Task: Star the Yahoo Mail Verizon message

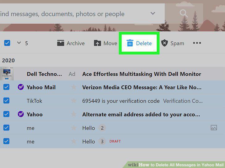Action: pos(74,87)
